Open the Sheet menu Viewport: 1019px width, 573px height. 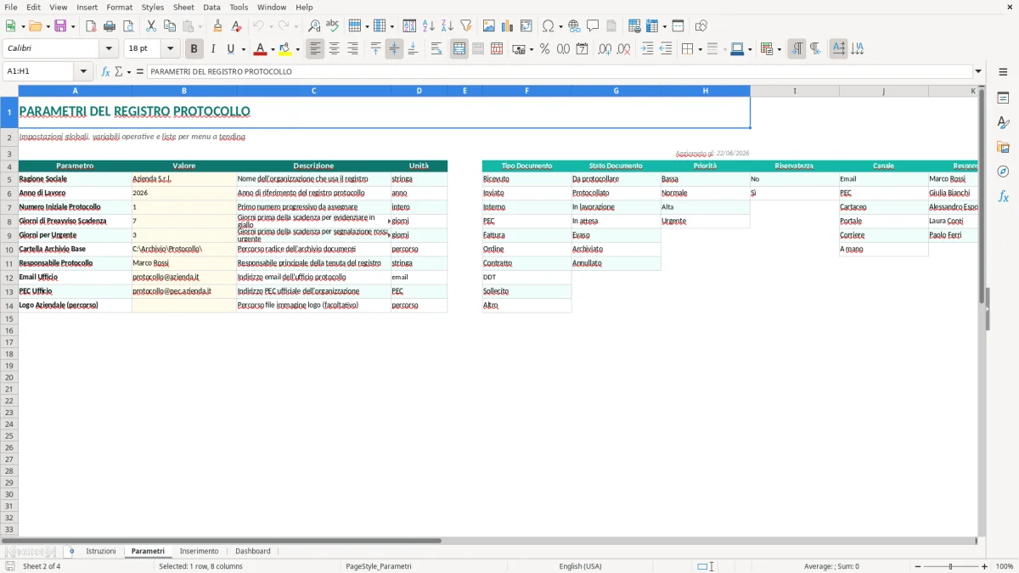tap(183, 7)
